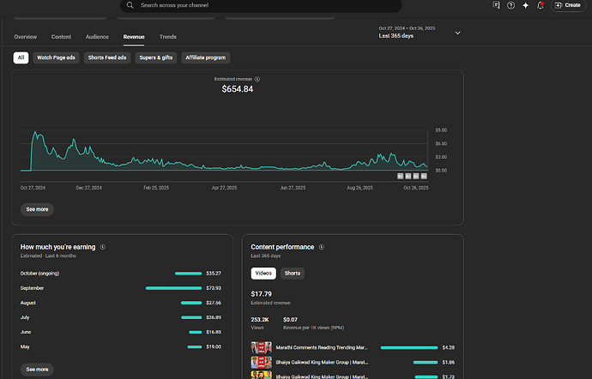
Task: Select the All revenue filter chip
Action: [x=21, y=57]
